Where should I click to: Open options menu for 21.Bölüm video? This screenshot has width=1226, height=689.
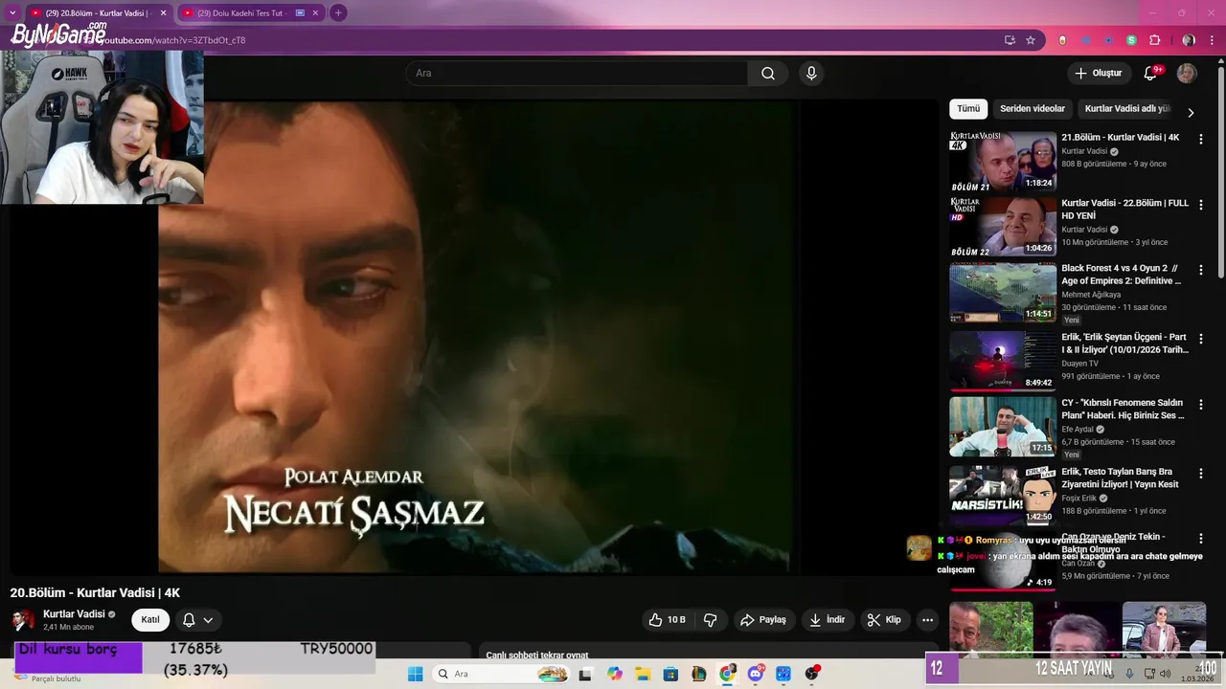[x=1201, y=139]
